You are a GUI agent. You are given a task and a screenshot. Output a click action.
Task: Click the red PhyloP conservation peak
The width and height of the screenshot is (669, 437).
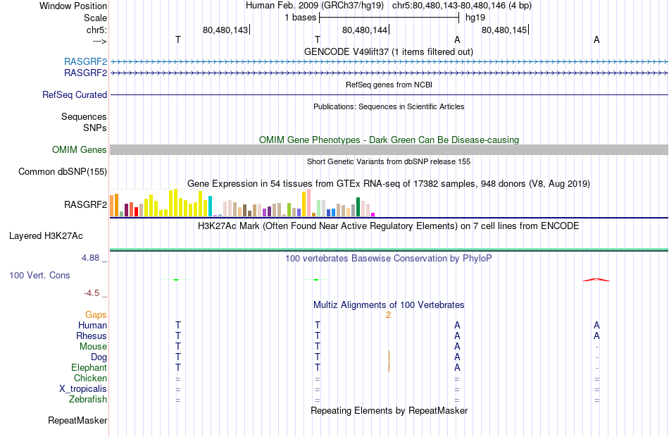[596, 280]
